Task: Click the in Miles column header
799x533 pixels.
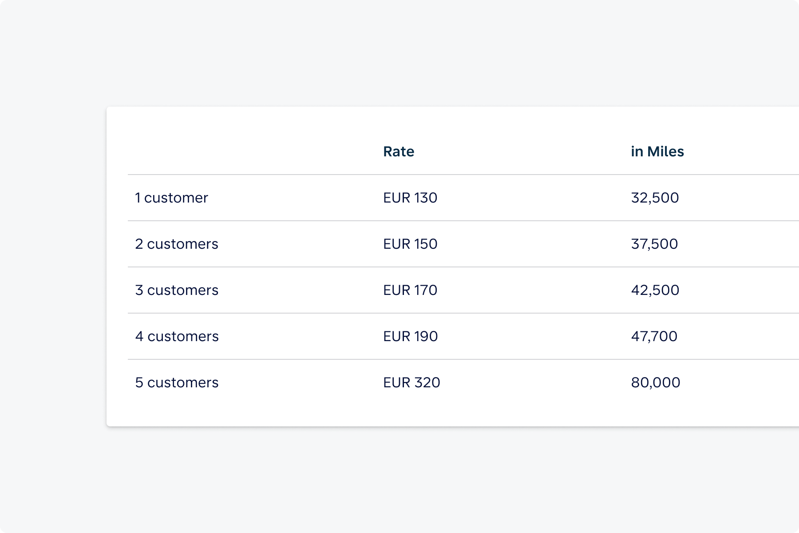Action: point(657,151)
